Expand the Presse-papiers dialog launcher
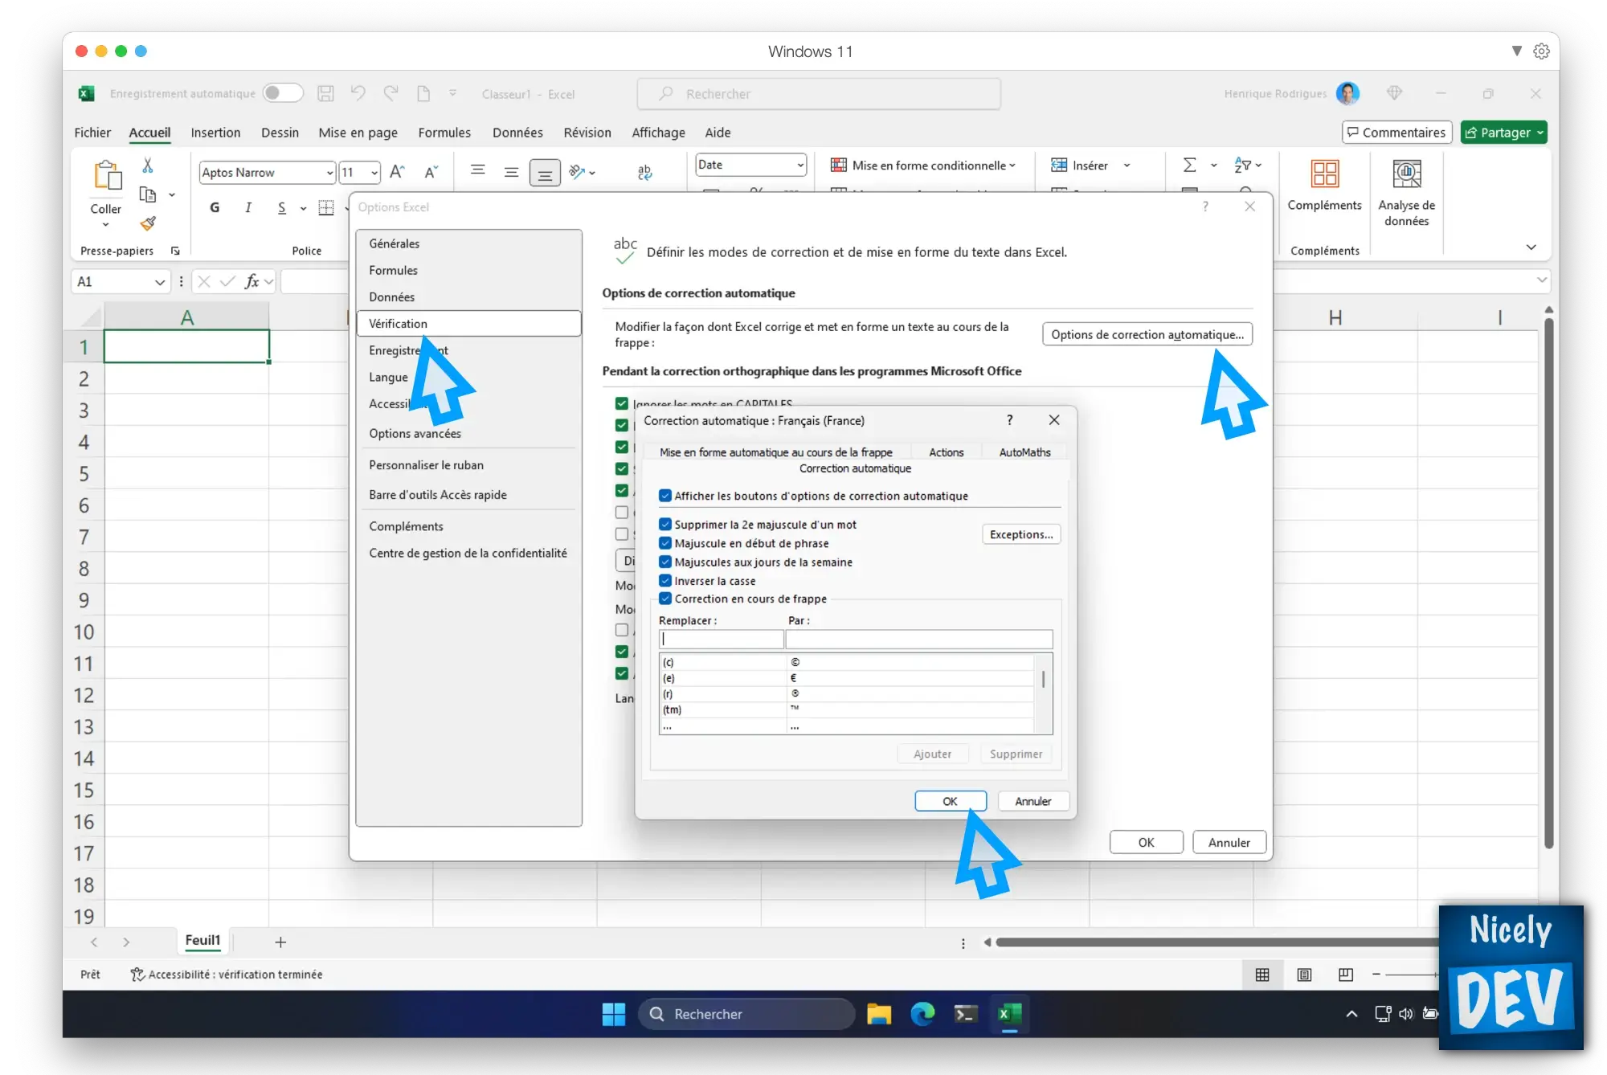This screenshot has height=1075, width=1607. [x=176, y=251]
